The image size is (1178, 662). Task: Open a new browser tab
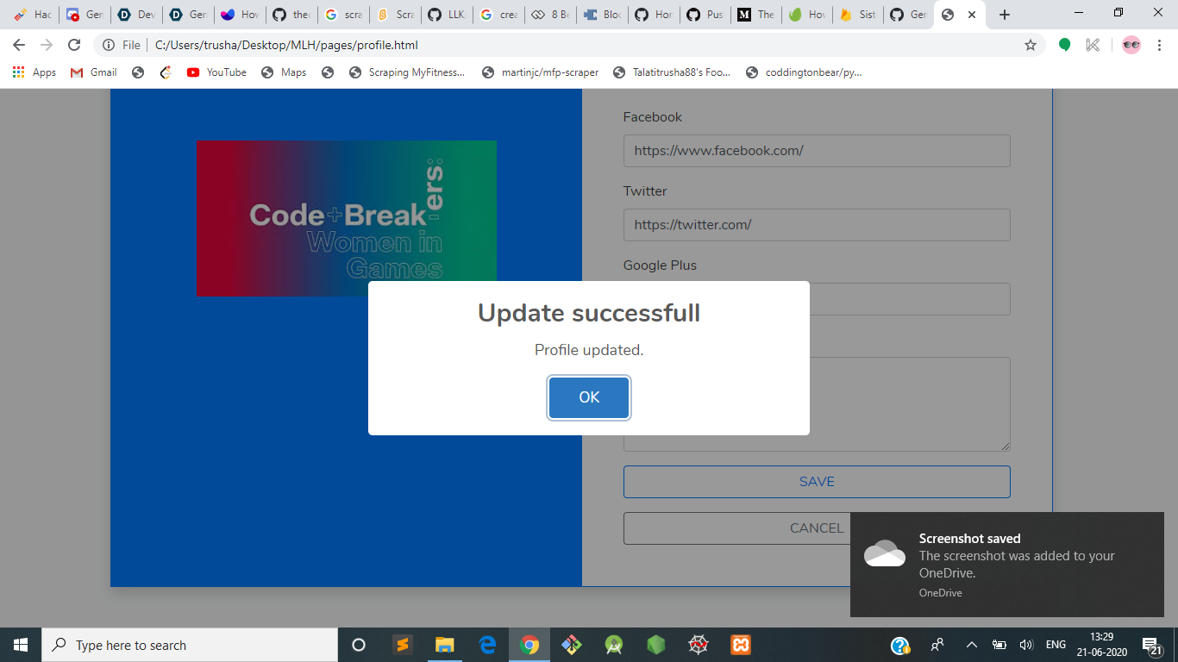click(x=1004, y=15)
